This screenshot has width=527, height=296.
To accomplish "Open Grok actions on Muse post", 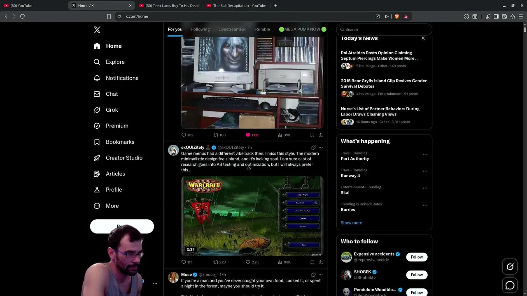I will 313,275.
